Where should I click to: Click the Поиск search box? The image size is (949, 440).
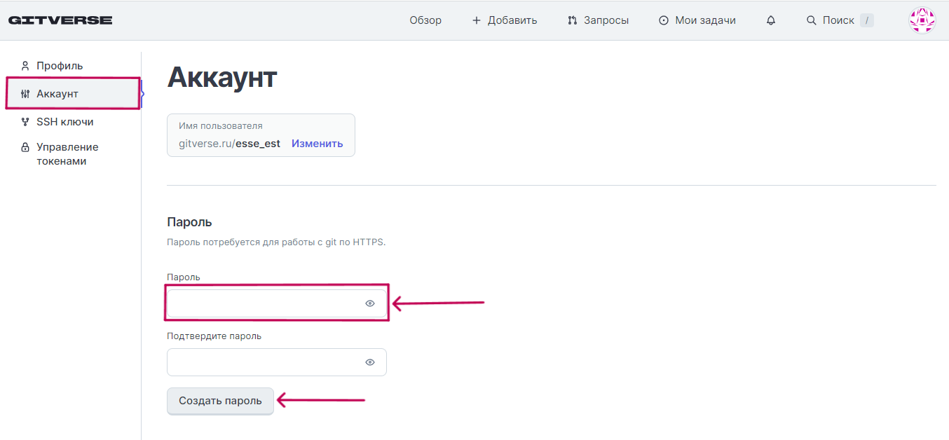tap(838, 20)
